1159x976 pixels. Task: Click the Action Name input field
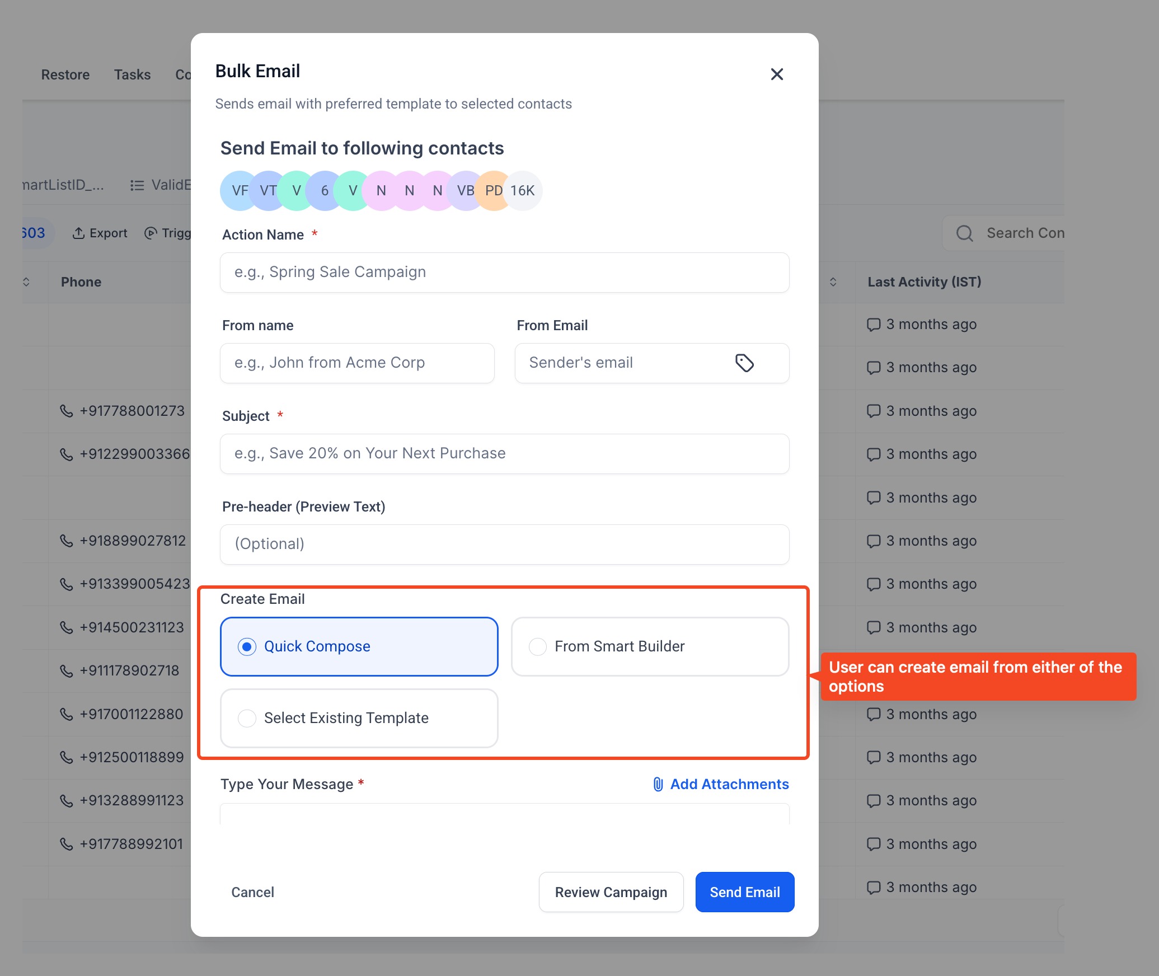pos(504,272)
